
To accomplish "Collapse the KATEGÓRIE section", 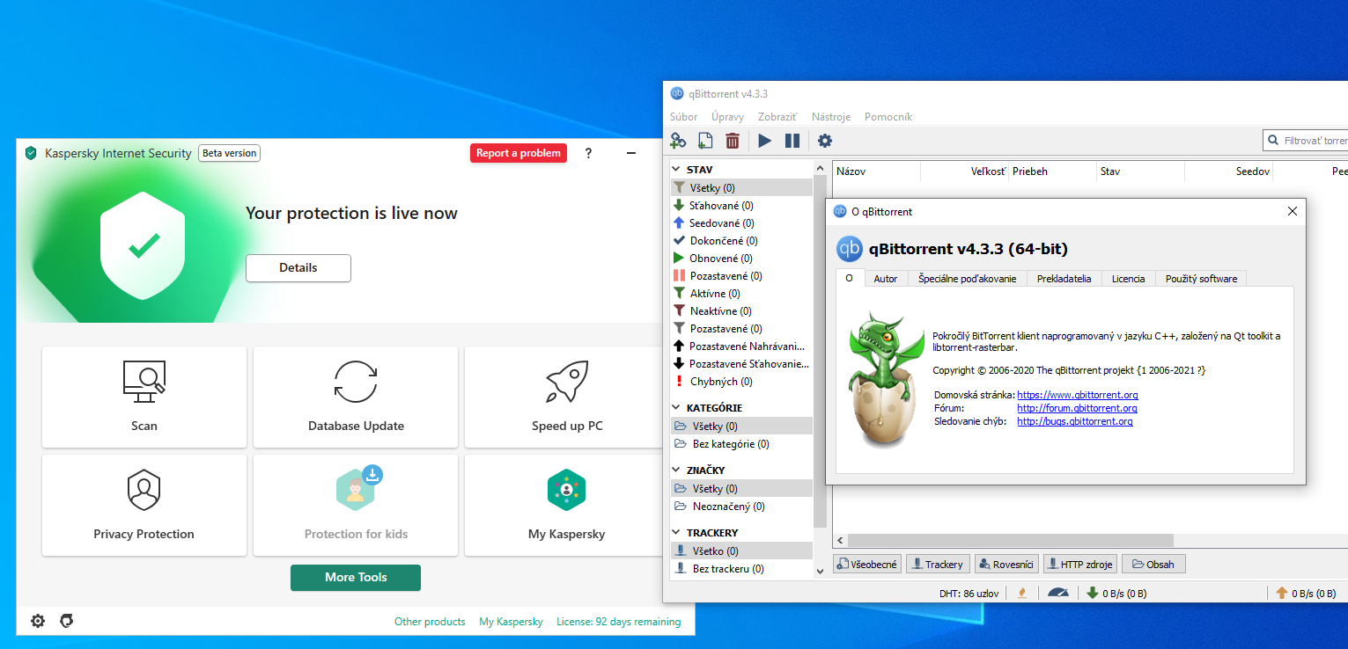I will click(x=677, y=408).
